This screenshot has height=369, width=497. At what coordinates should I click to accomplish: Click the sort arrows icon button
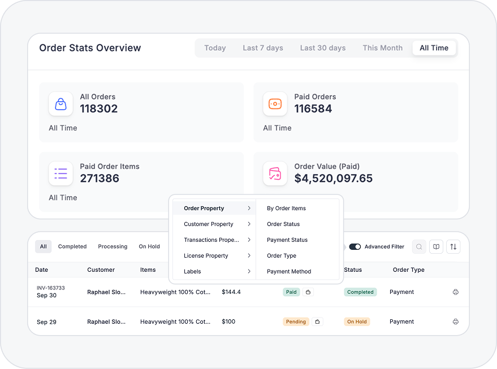click(x=453, y=247)
